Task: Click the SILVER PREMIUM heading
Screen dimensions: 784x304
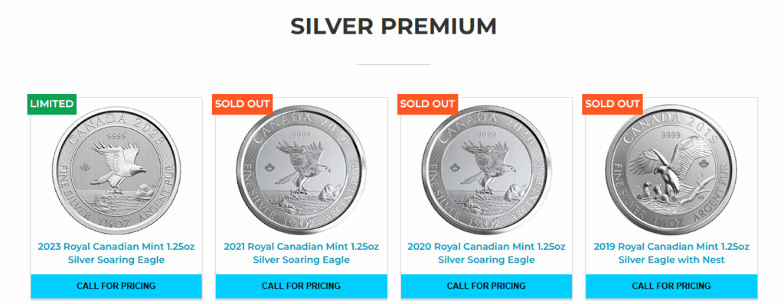Action: 394,27
